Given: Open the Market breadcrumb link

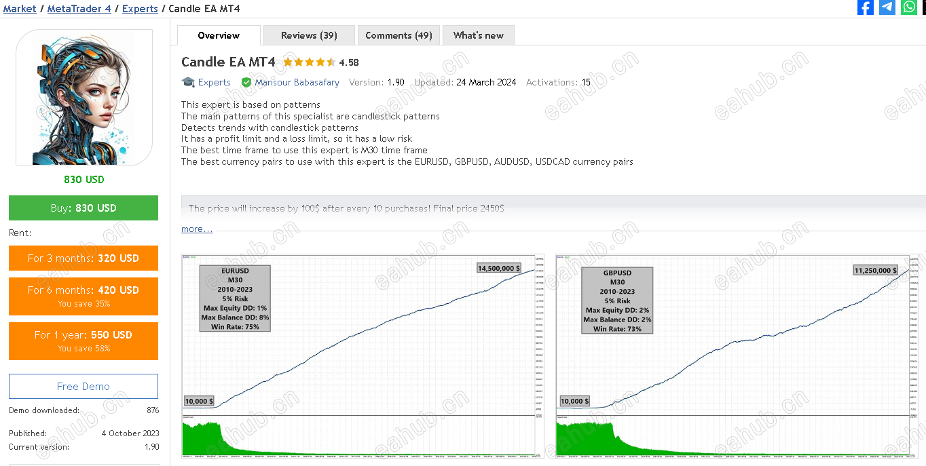Looking at the screenshot, I should point(20,9).
